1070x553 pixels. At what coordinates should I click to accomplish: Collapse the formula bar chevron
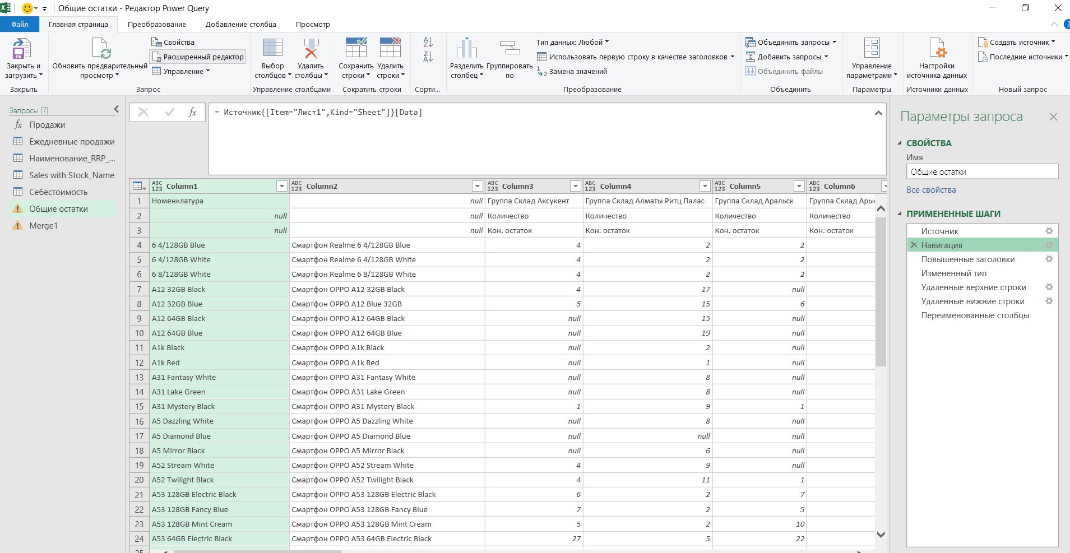[878, 113]
